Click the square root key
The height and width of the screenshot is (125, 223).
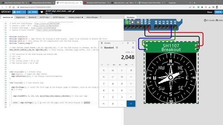(x=122, y=77)
